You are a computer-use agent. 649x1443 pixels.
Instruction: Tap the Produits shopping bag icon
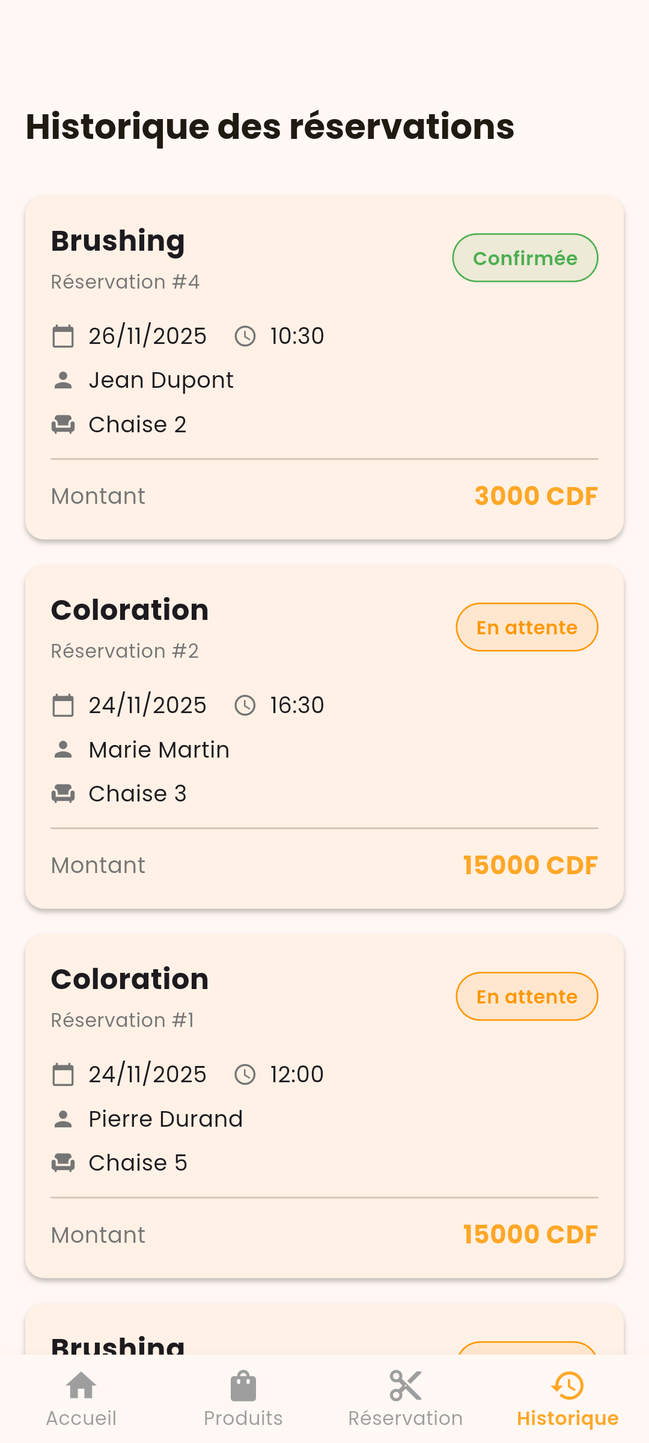[x=243, y=1386]
